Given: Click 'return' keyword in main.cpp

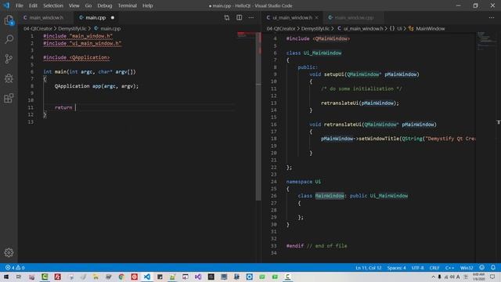Looking at the screenshot, I should 63,107.
